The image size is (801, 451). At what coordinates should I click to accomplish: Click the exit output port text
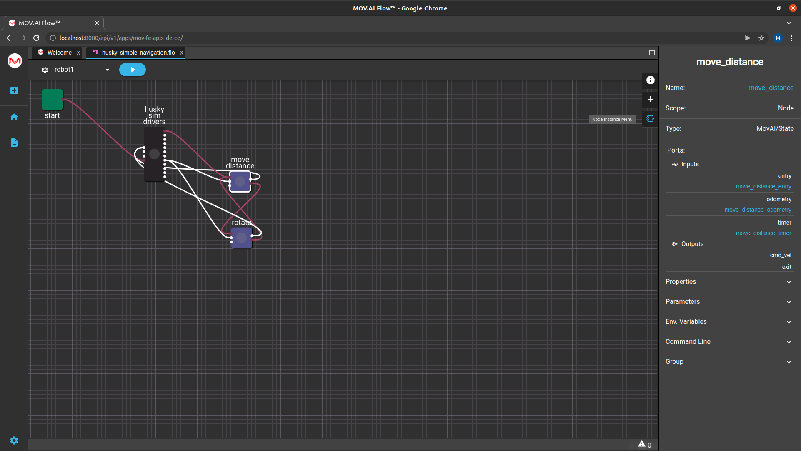786,267
